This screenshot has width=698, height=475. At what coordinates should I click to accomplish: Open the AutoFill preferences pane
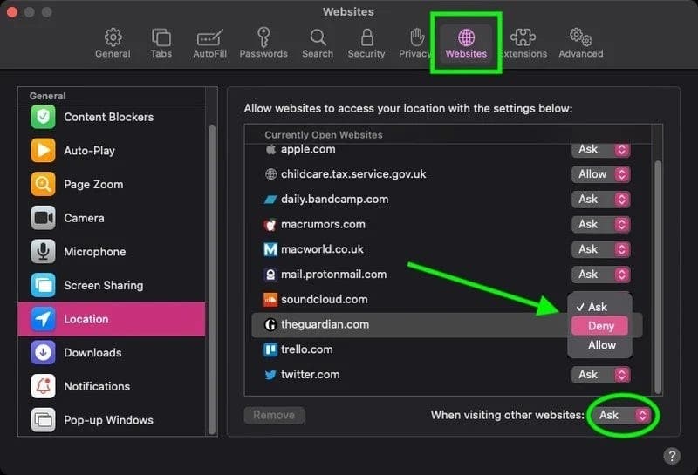pyautogui.click(x=210, y=43)
